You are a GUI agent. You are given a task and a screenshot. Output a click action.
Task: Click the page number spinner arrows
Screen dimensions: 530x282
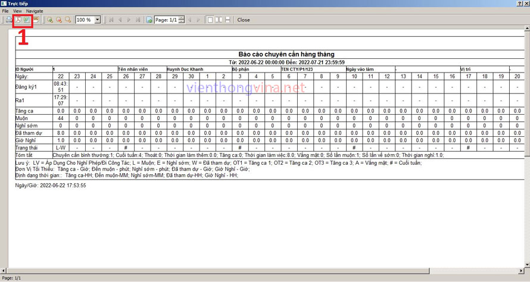click(x=181, y=20)
